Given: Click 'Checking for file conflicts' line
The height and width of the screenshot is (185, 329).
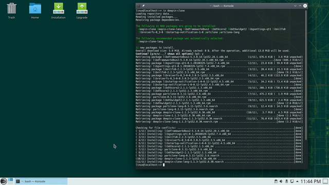Looking at the screenshot, I should [x=219, y=128].
